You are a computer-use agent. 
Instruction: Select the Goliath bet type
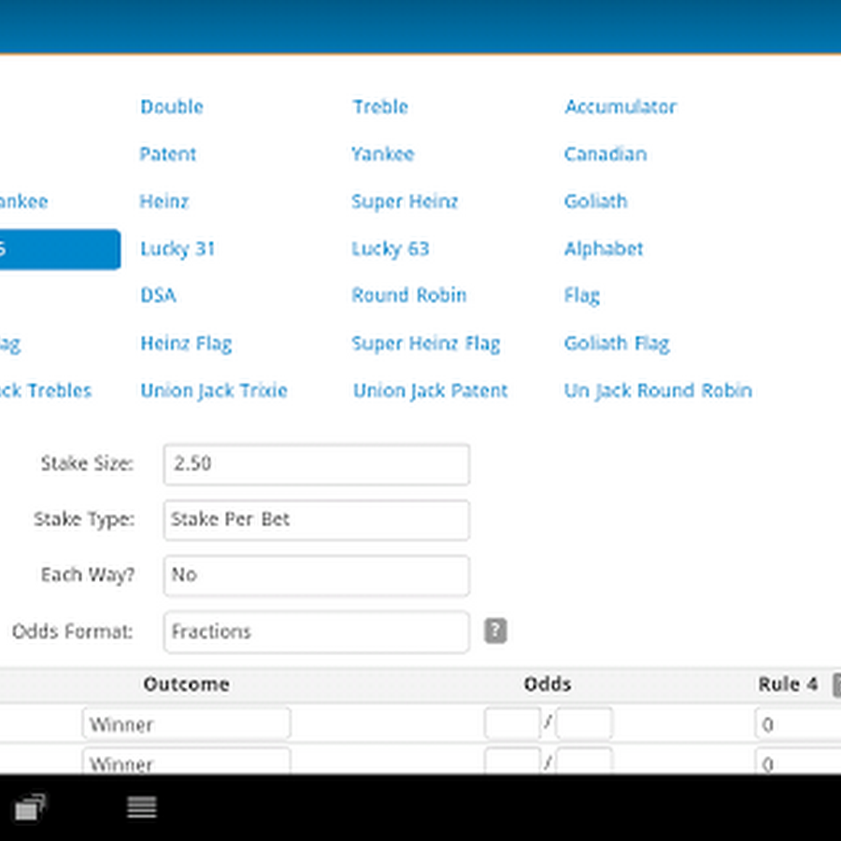coord(596,201)
